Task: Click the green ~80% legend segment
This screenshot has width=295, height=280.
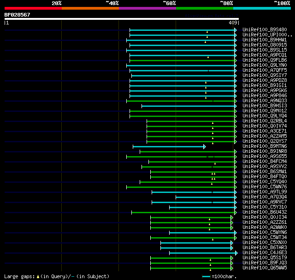Action: (x=205, y=8)
